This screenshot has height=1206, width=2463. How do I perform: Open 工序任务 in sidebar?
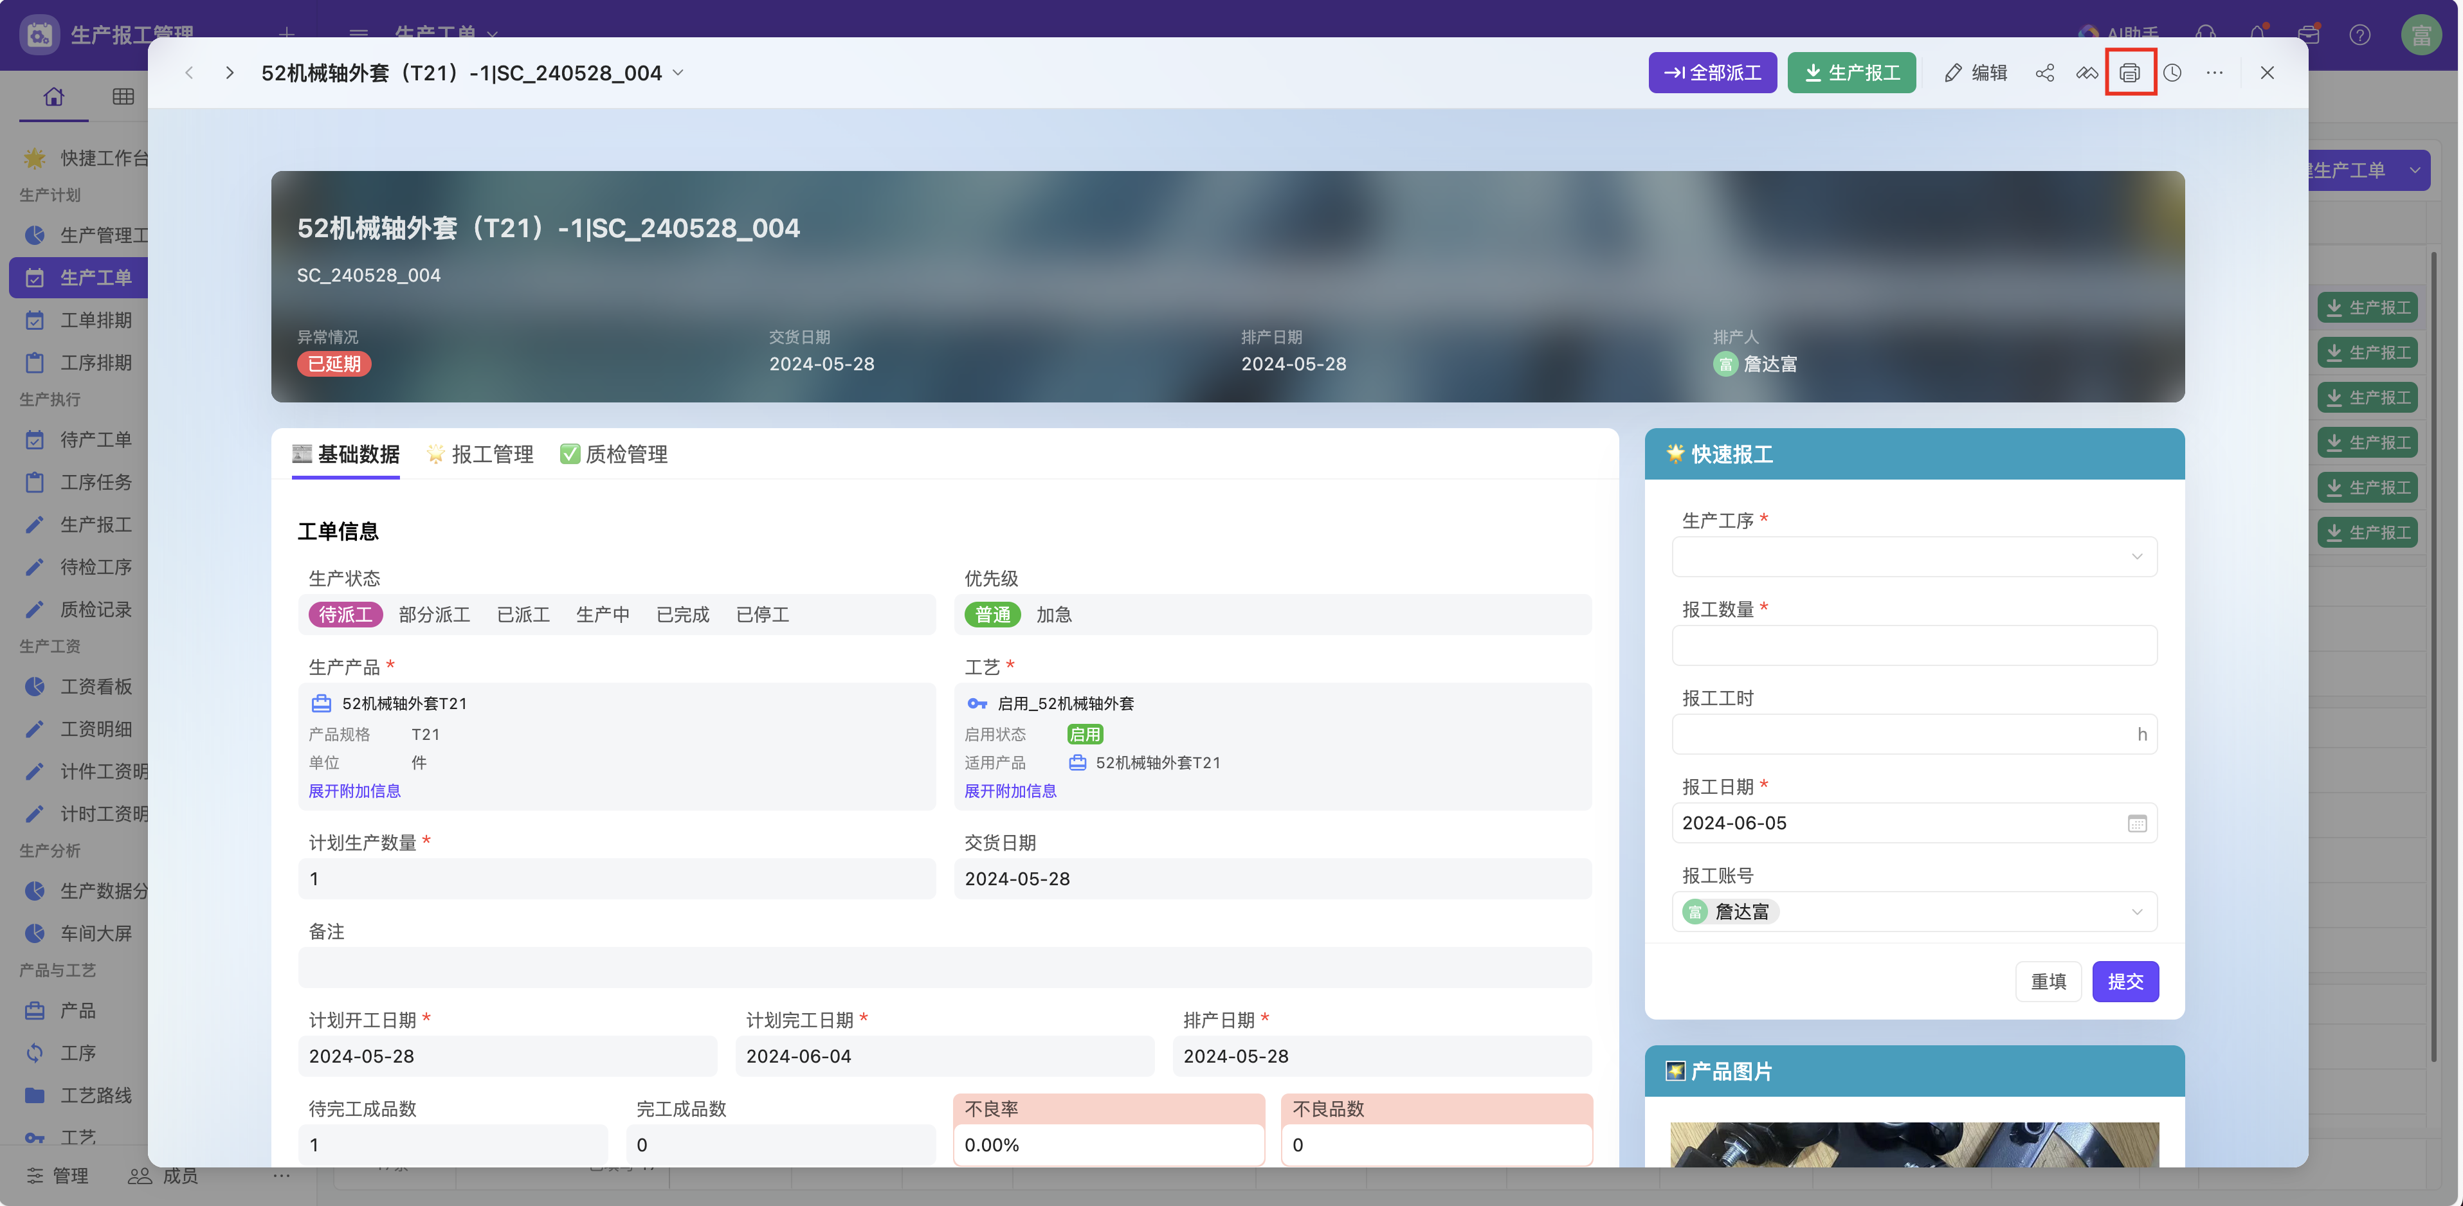pyautogui.click(x=78, y=483)
